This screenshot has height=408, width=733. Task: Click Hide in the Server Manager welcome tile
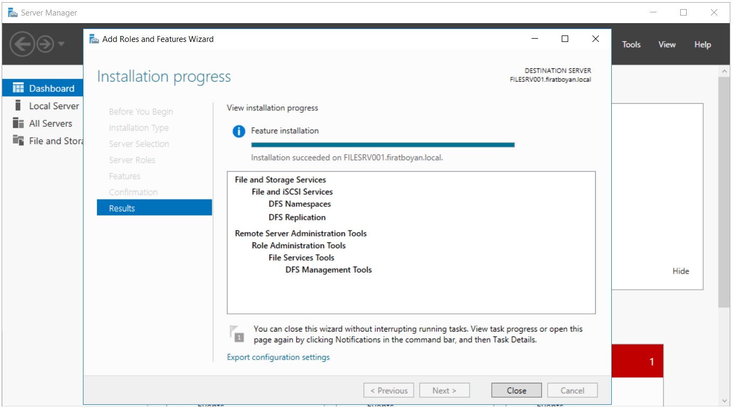tap(681, 271)
